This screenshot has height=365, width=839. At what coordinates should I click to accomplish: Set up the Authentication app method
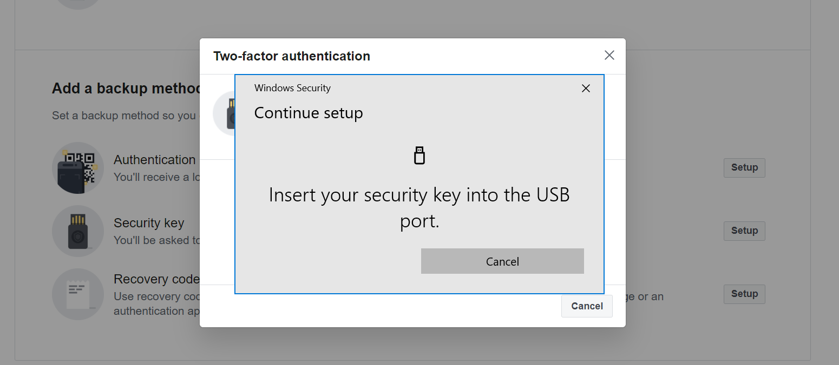click(744, 167)
